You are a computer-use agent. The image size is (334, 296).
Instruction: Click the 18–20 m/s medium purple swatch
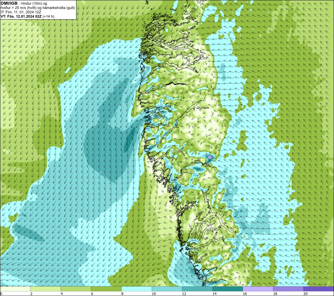point(289,289)
